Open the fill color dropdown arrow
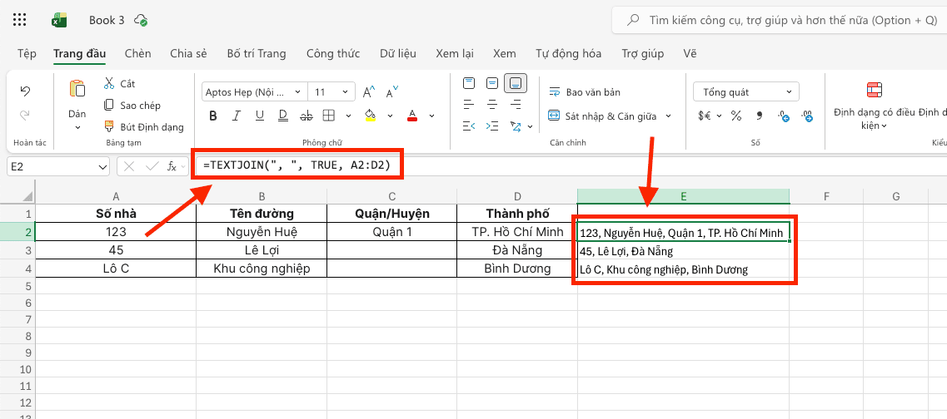This screenshot has width=947, height=419. pyautogui.click(x=390, y=116)
